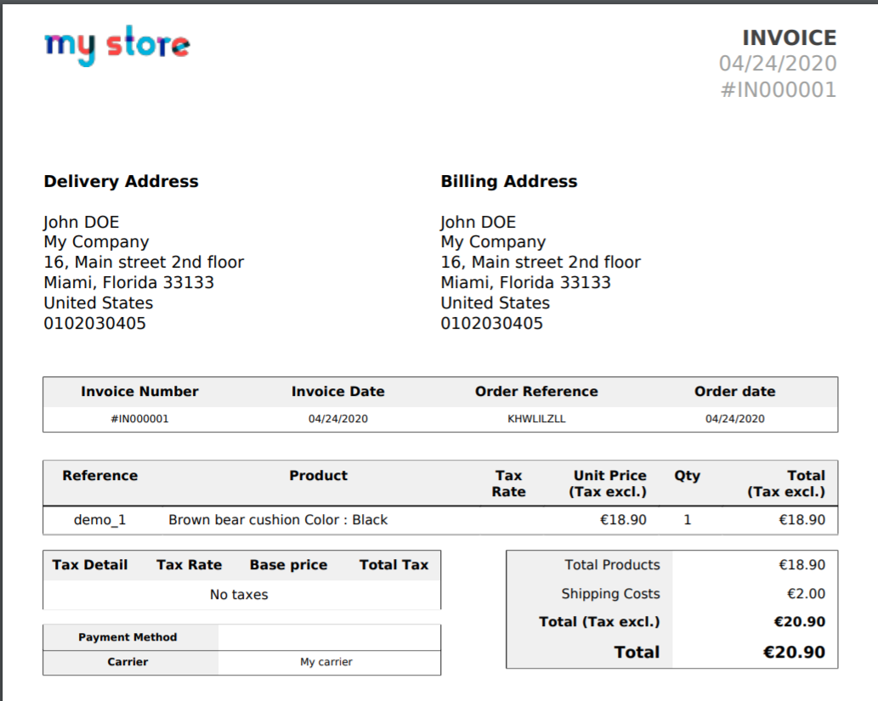Click the Order date column header
Viewport: 878px width, 701px height.
click(734, 391)
